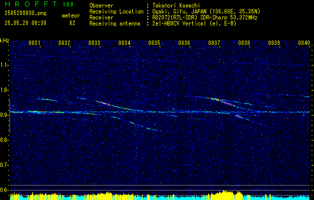Click the Receiver field label

click(x=101, y=17)
